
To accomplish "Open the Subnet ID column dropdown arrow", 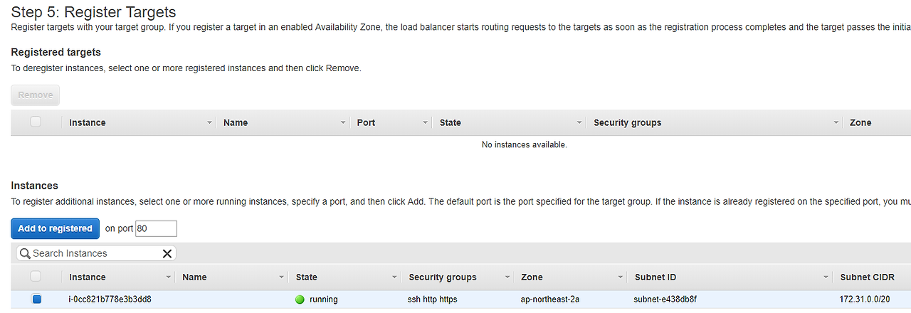I will coord(826,277).
